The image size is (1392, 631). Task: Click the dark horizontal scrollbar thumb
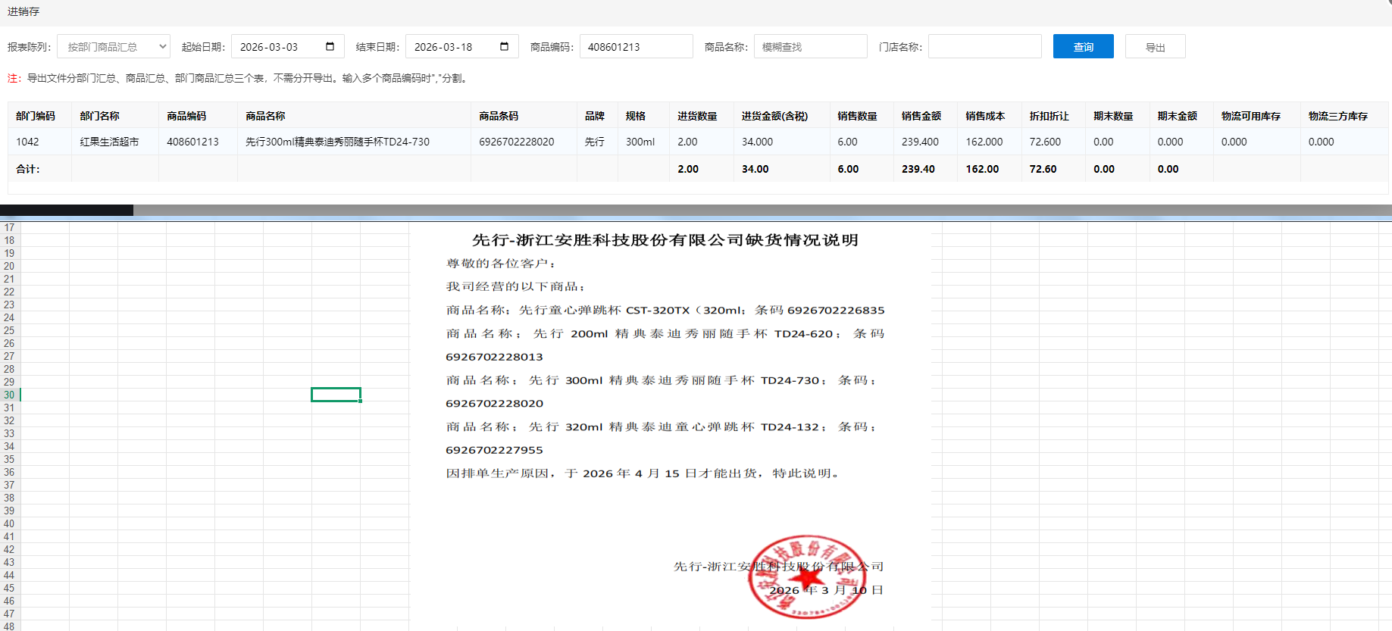(x=67, y=210)
